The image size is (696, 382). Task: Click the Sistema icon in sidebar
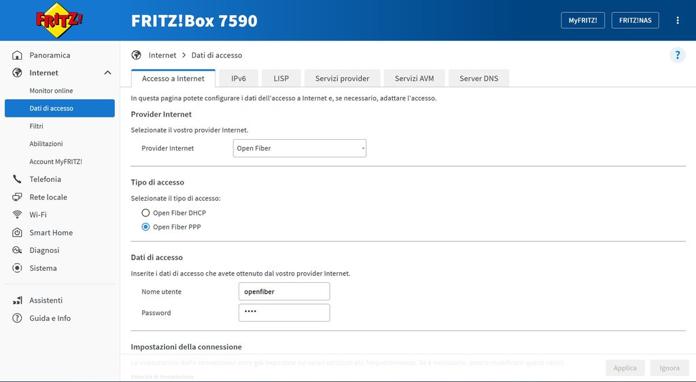[x=17, y=267]
